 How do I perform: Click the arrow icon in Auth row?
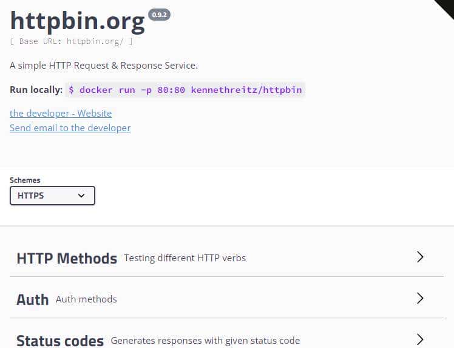(x=420, y=298)
